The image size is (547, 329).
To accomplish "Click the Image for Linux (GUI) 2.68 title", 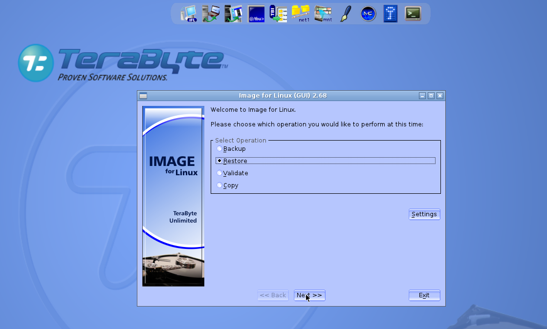I will tap(283, 96).
